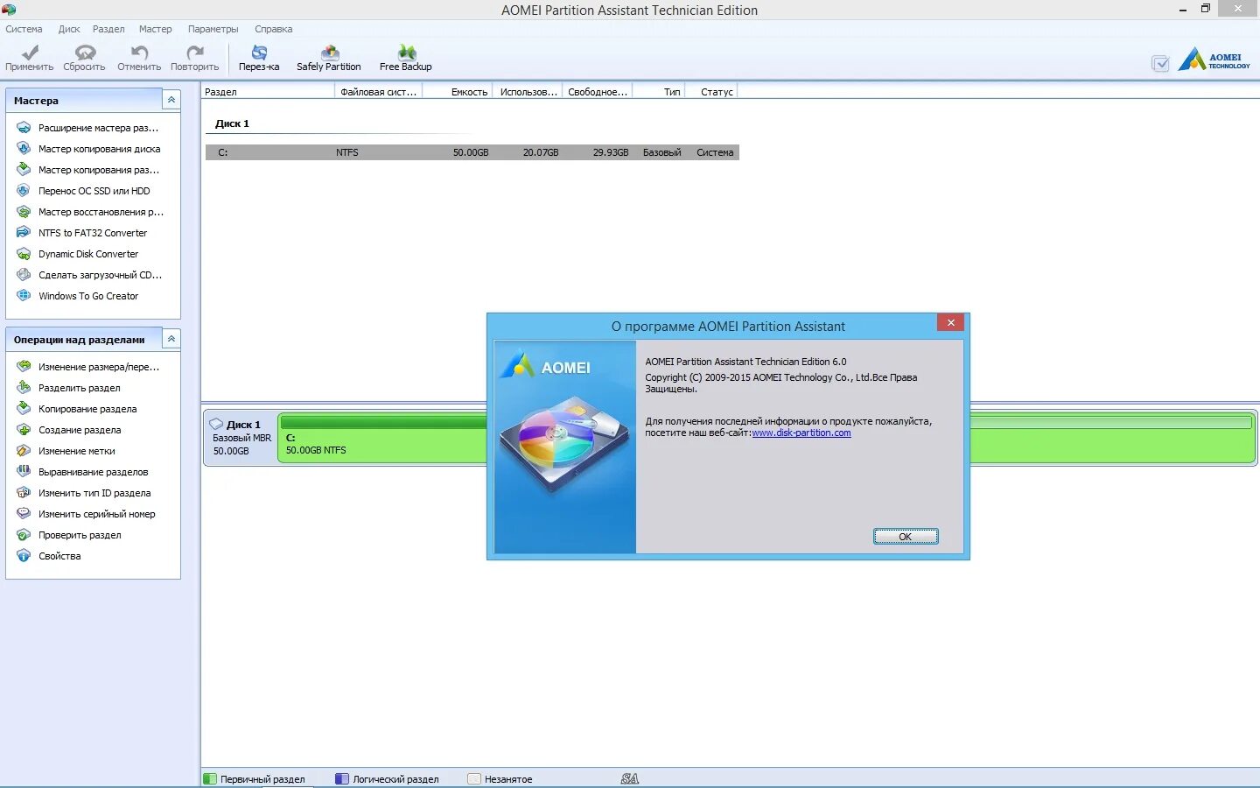Click the Разделить раздел icon
1260x788 pixels.
[24, 388]
